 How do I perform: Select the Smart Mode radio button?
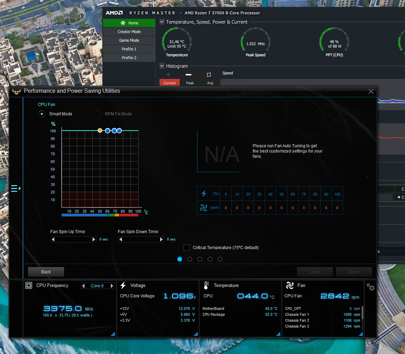(x=42, y=114)
